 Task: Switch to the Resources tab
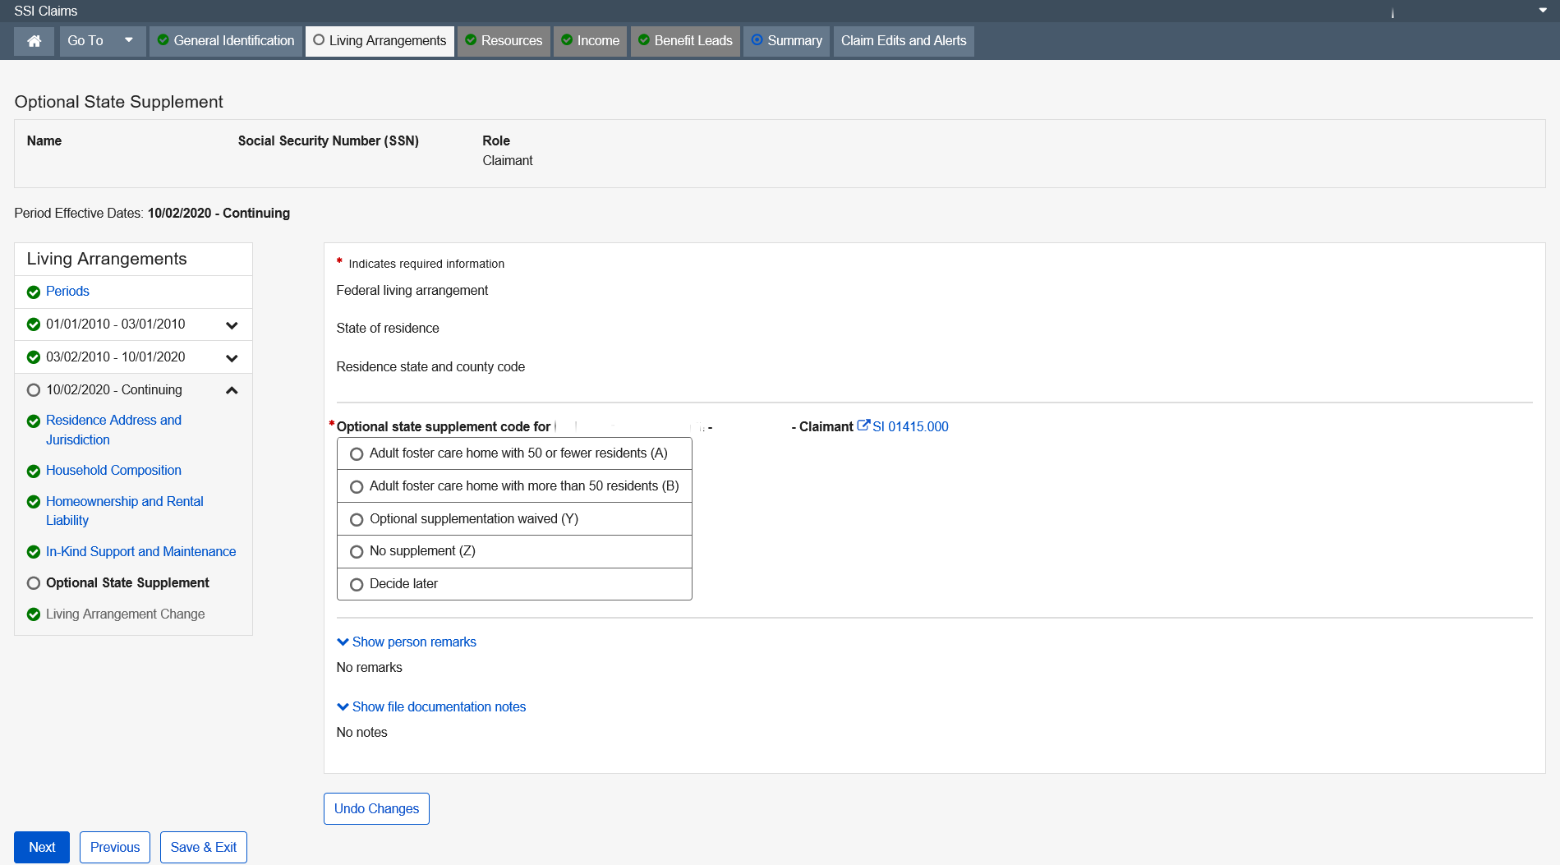504,41
